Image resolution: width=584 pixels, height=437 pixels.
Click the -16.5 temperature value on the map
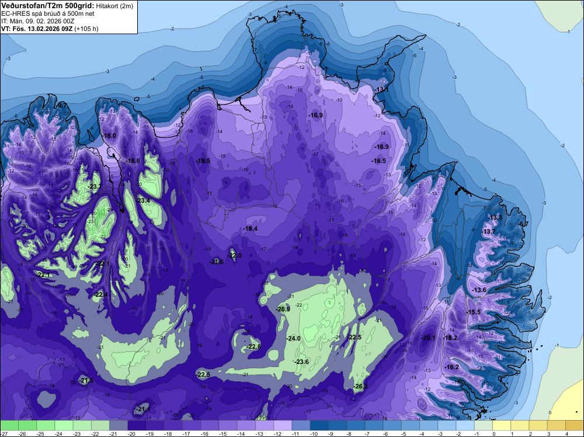tap(378, 161)
